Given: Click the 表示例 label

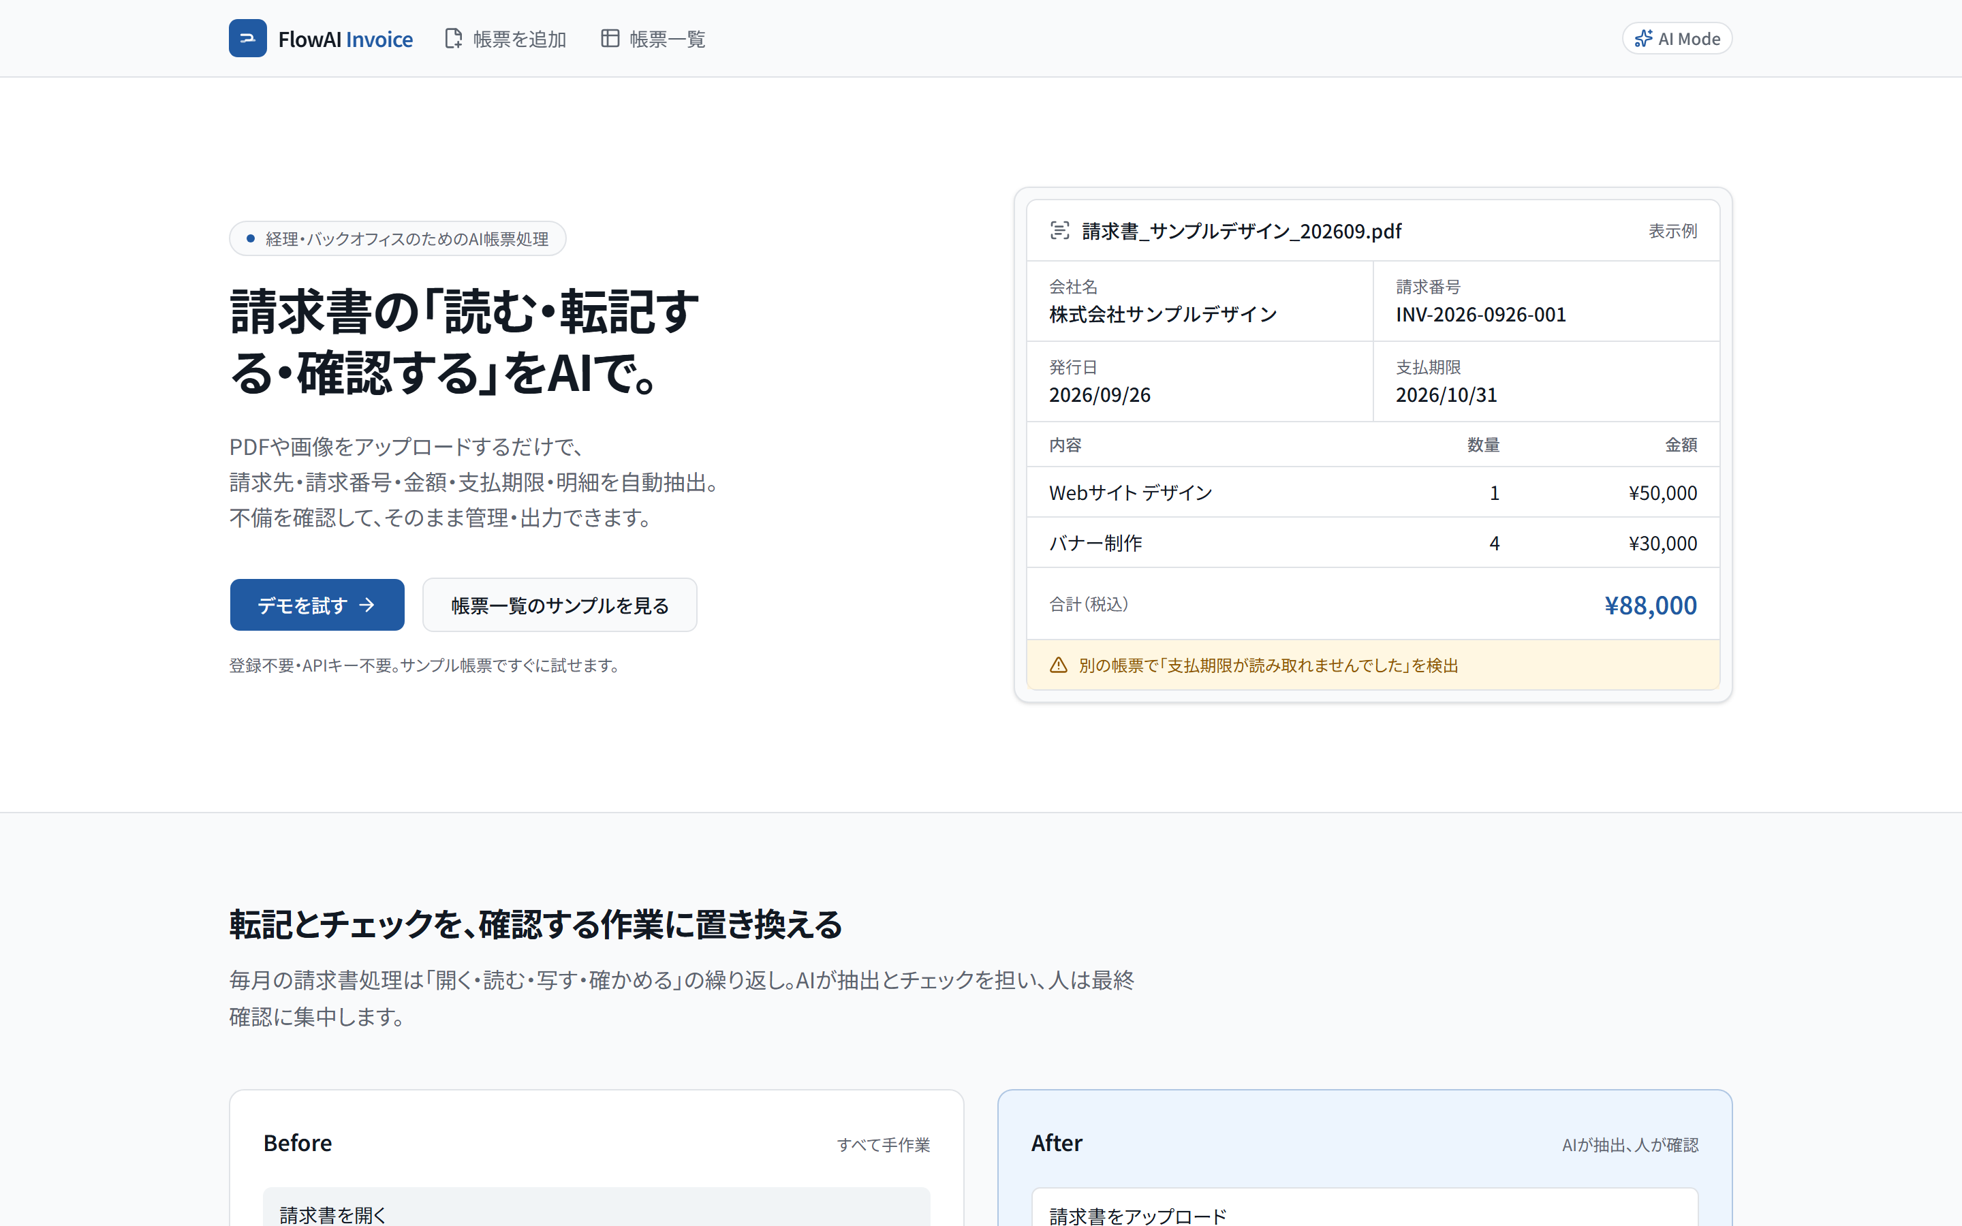Looking at the screenshot, I should coord(1672,231).
